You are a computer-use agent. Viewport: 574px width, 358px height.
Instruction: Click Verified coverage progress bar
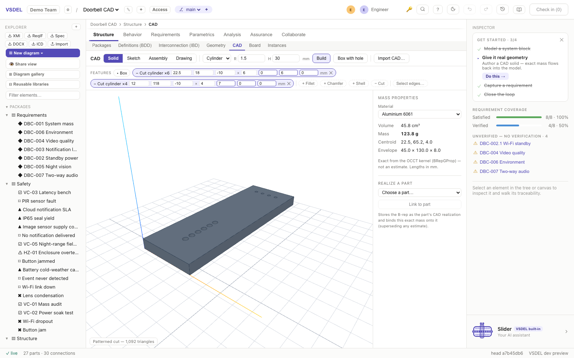tap(519, 126)
